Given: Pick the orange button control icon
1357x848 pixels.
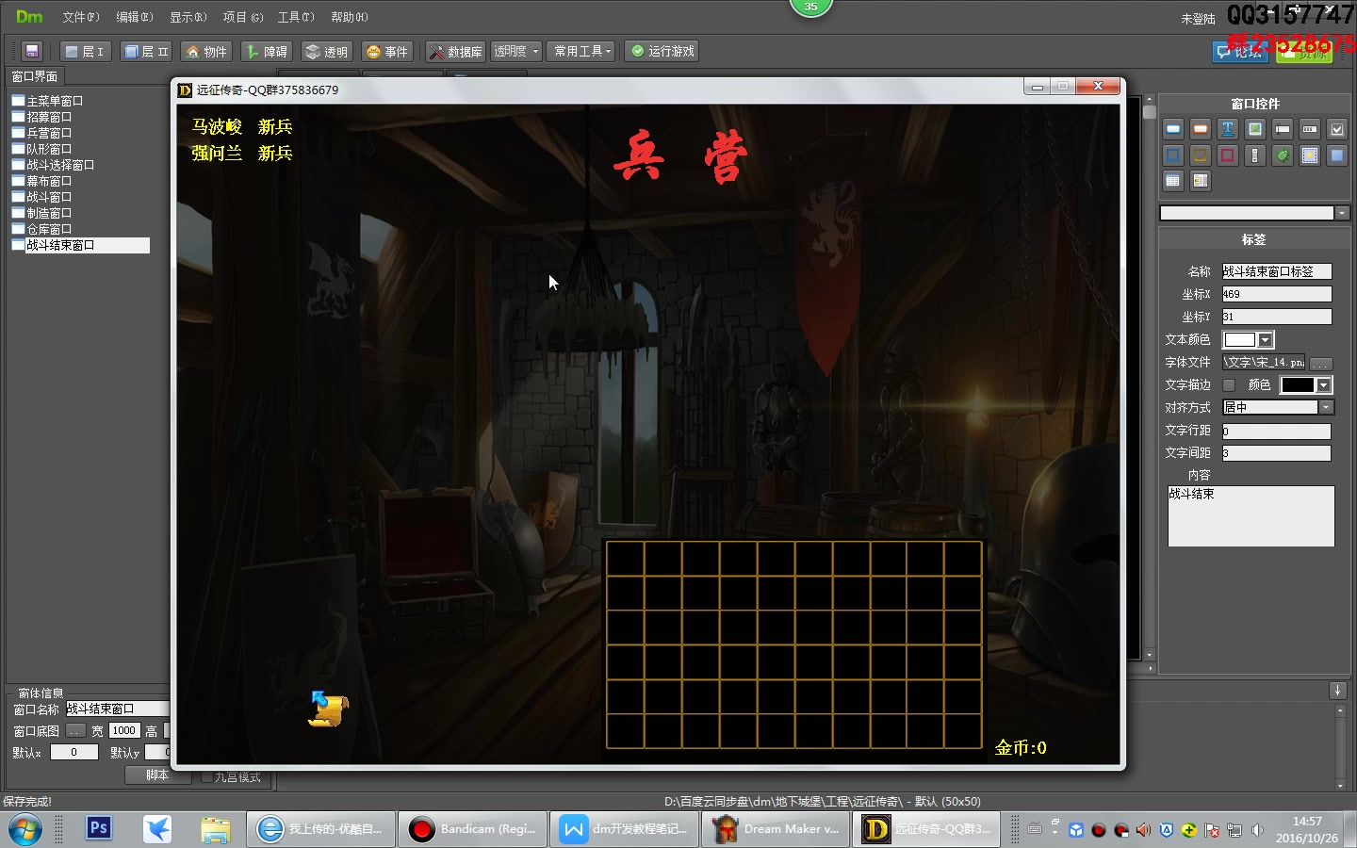Looking at the screenshot, I should [1200, 129].
